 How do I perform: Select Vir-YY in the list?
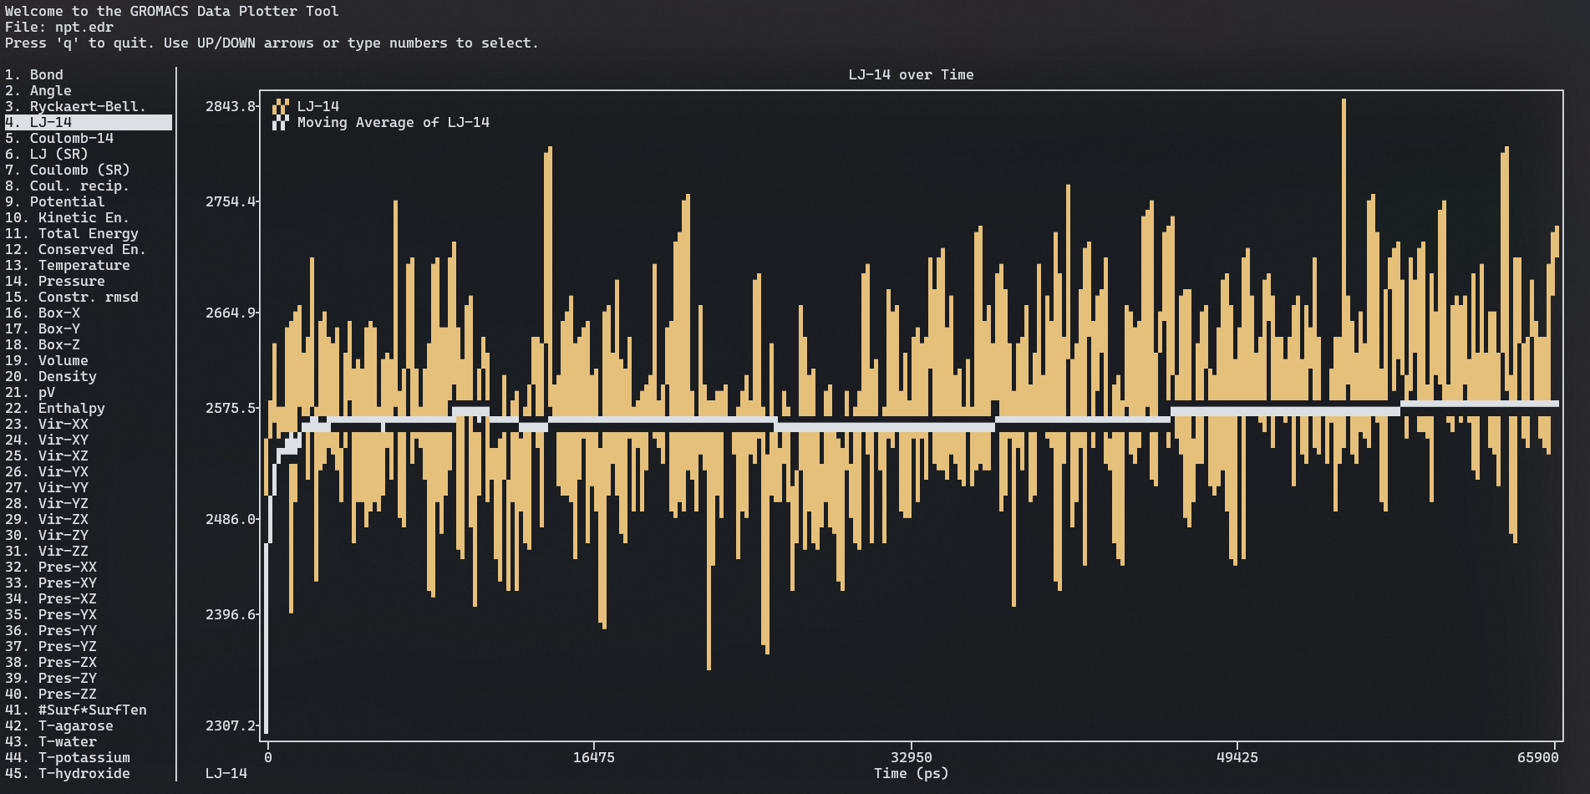(47, 487)
